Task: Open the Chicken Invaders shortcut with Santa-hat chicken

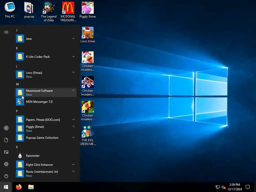Action: [88, 61]
